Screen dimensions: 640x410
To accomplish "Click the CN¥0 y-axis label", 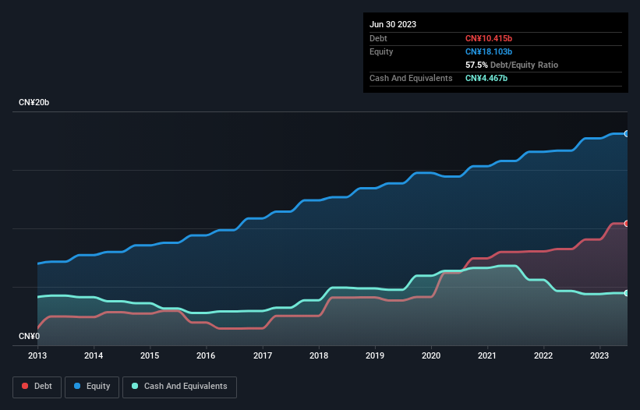I will [29, 336].
